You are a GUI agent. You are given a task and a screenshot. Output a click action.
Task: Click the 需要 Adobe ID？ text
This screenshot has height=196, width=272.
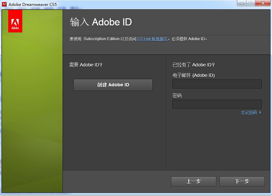coord(86,65)
